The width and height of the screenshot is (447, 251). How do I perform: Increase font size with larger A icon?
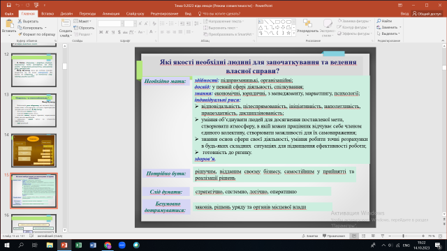(140, 24)
